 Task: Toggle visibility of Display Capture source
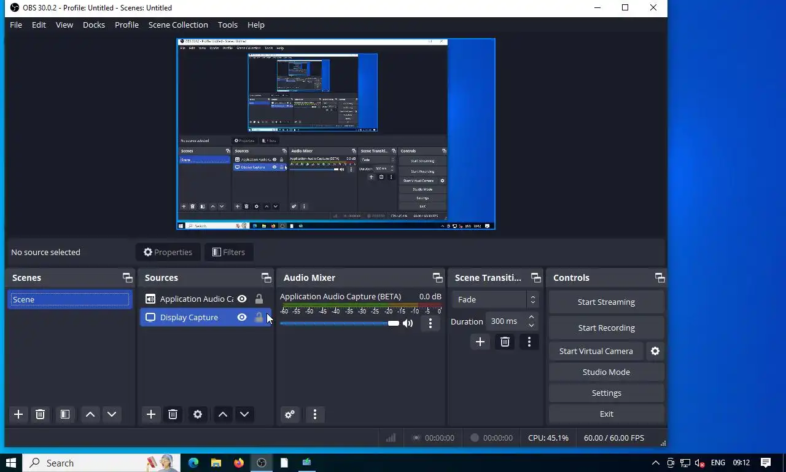tap(242, 317)
